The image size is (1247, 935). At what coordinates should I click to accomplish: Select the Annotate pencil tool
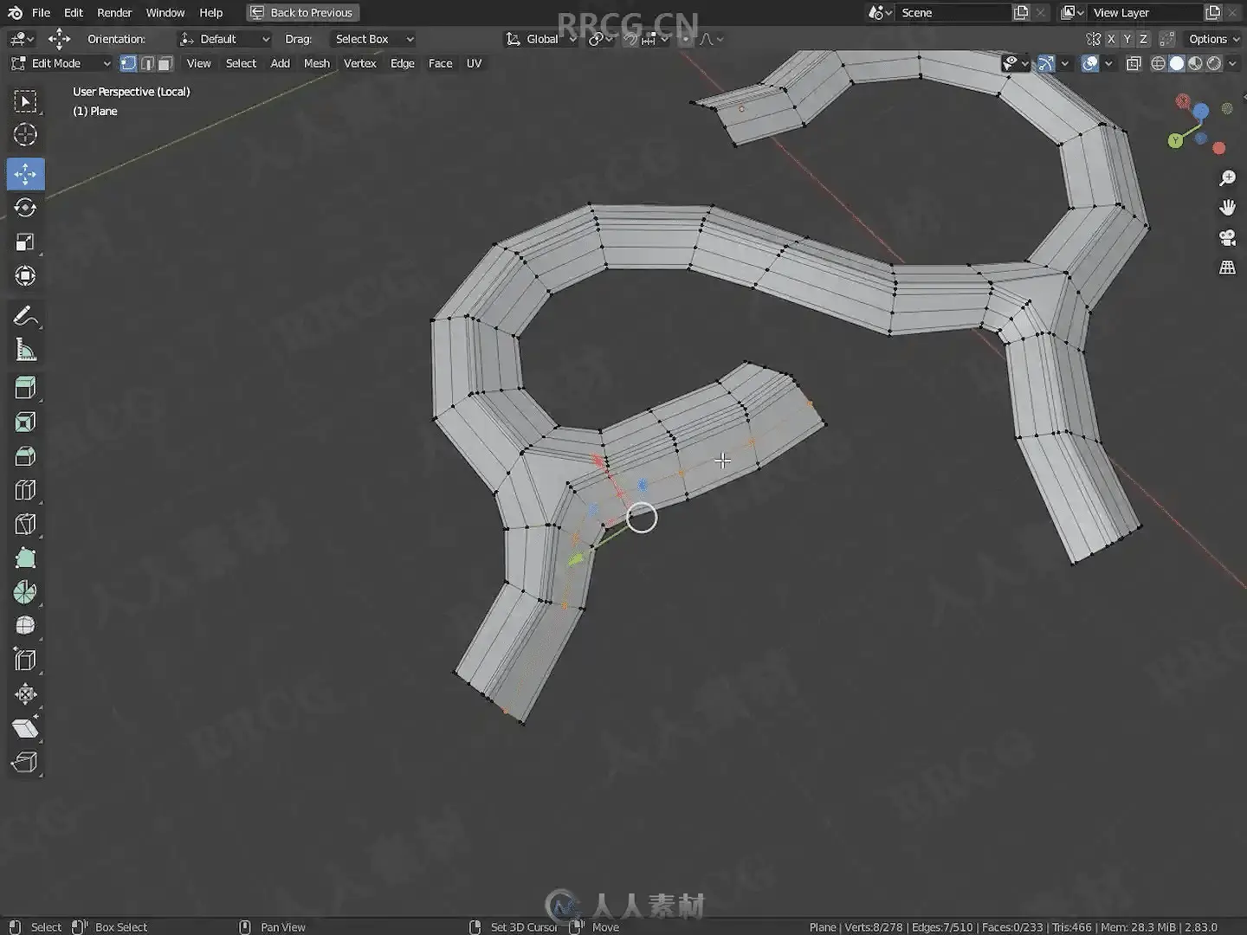25,316
